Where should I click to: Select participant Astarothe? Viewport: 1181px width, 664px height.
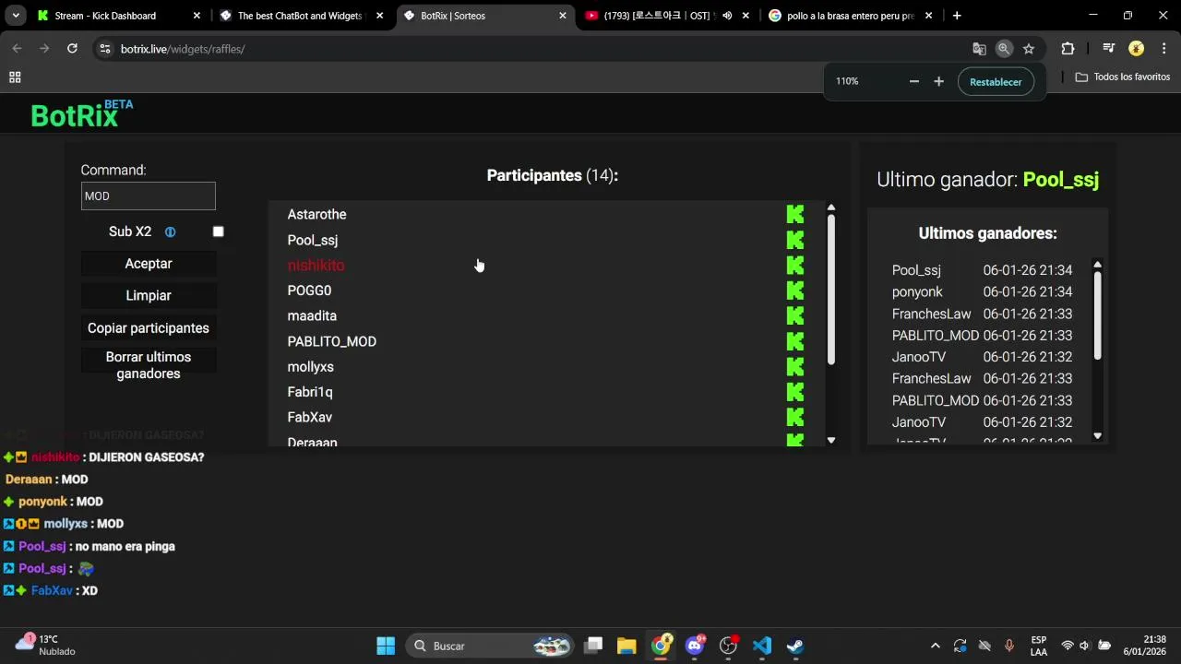pyautogui.click(x=316, y=215)
